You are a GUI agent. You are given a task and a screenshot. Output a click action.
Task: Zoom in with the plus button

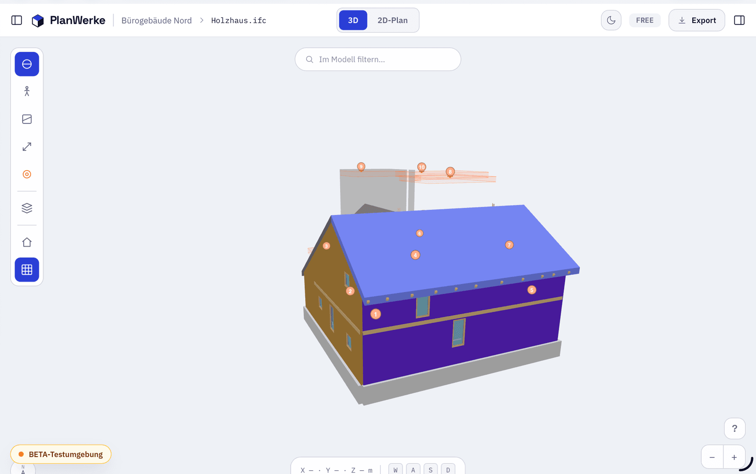tap(734, 457)
